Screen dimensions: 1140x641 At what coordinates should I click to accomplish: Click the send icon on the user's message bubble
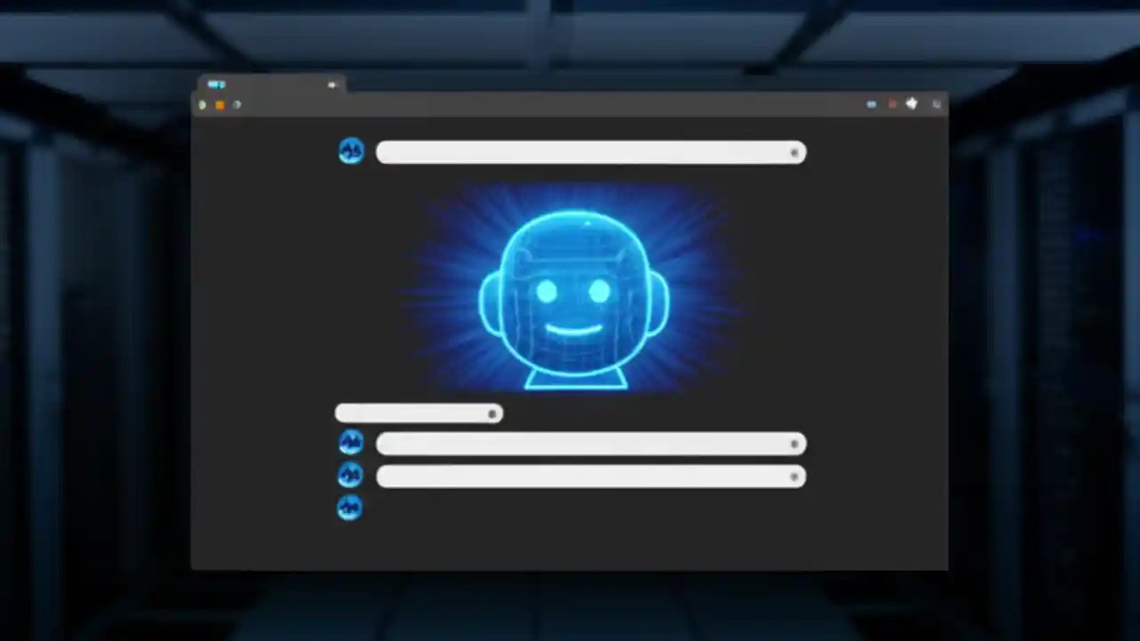pos(492,413)
